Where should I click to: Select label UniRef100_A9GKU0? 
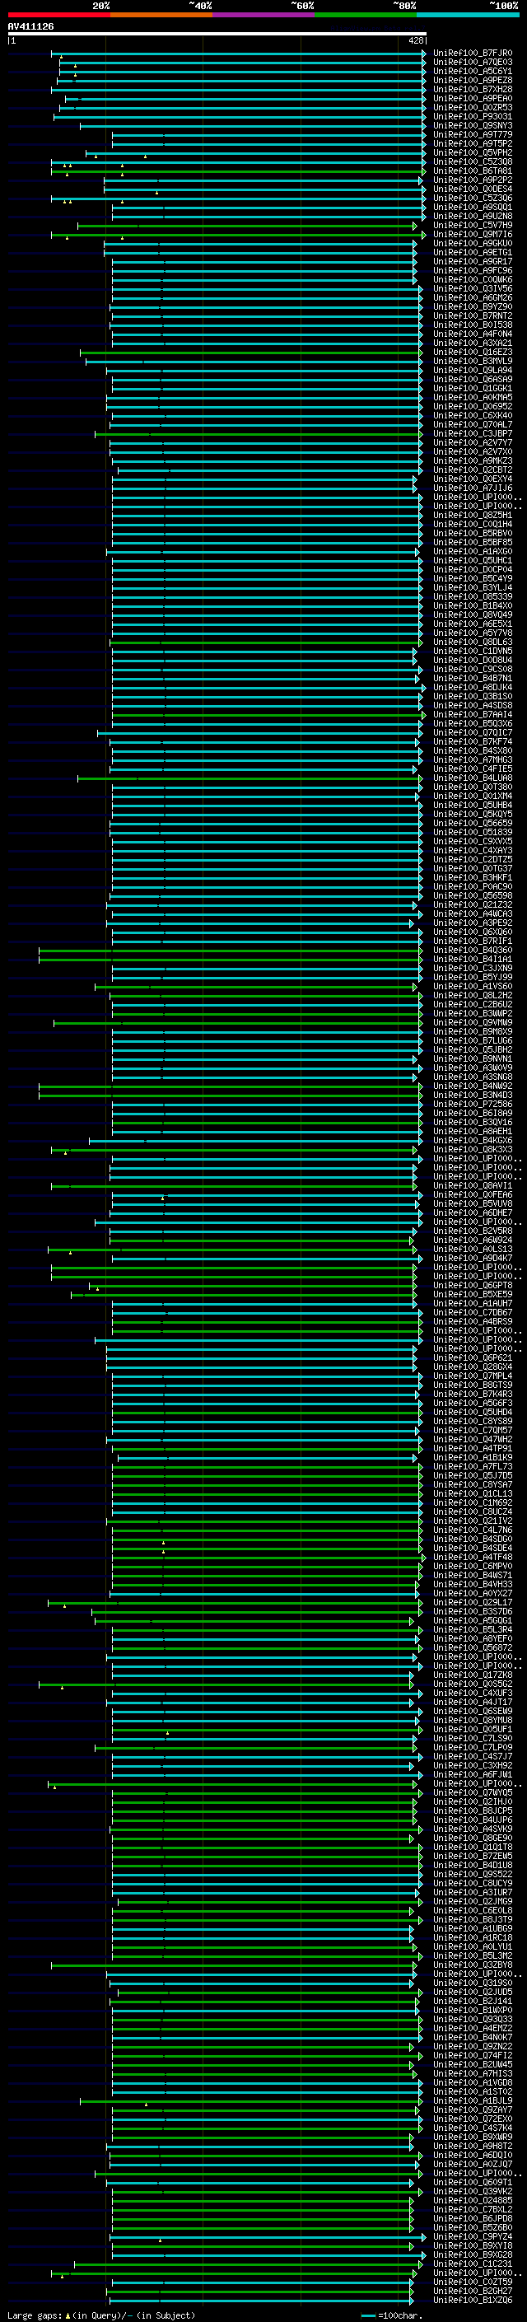472,243
